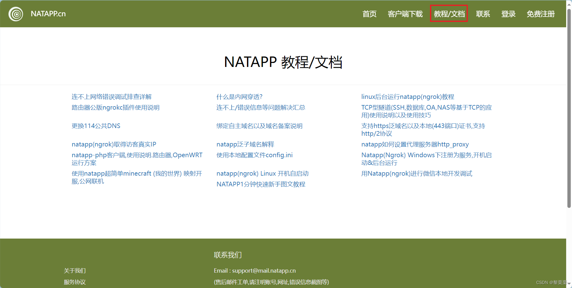
Task: Open 连不上网络错误调试排查详解 article
Action: tap(112, 97)
